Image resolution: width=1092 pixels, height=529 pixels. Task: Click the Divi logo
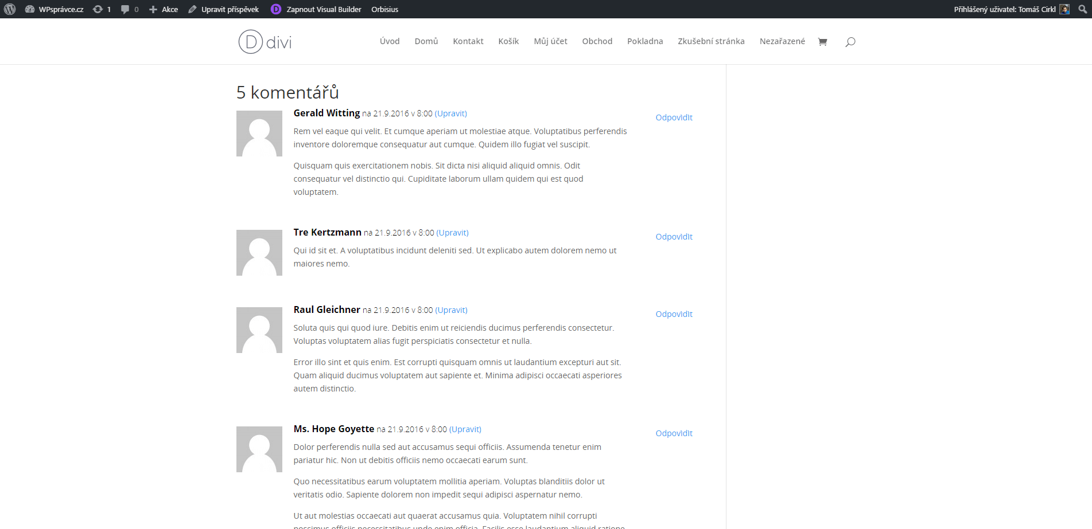265,42
